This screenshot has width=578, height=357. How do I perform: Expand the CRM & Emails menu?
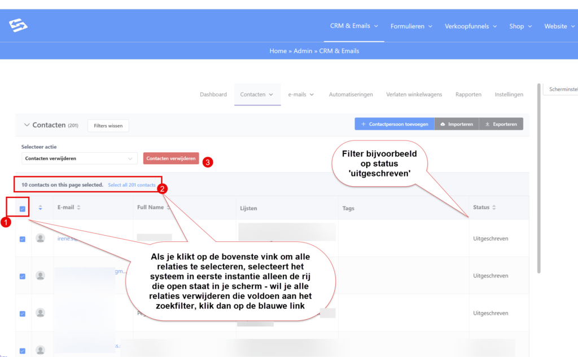354,26
